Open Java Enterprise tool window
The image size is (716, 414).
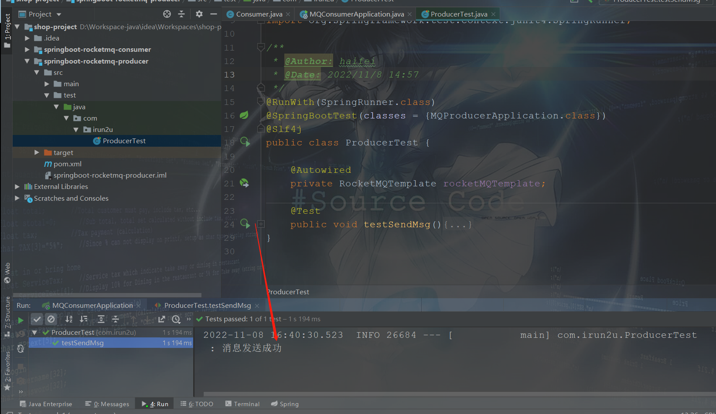pos(46,404)
